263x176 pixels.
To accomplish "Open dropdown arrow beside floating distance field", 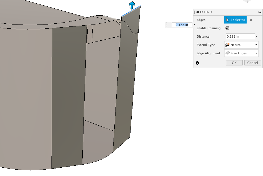I will [x=195, y=25].
